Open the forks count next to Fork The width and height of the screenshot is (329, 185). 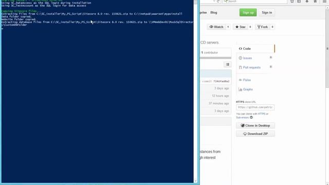(x=272, y=27)
